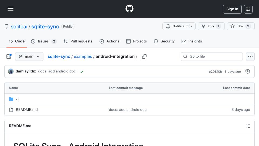View the green check status icon
Image resolution: width=259 pixels, height=146 pixels.
tap(82, 71)
